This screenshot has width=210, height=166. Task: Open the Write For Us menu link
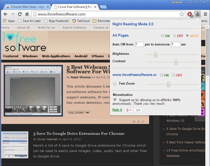46,27
